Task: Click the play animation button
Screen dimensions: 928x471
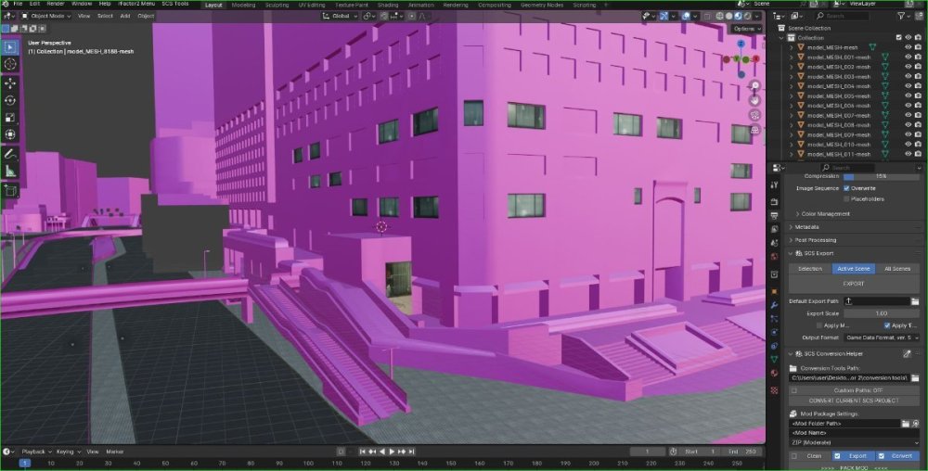Action: 392,452
